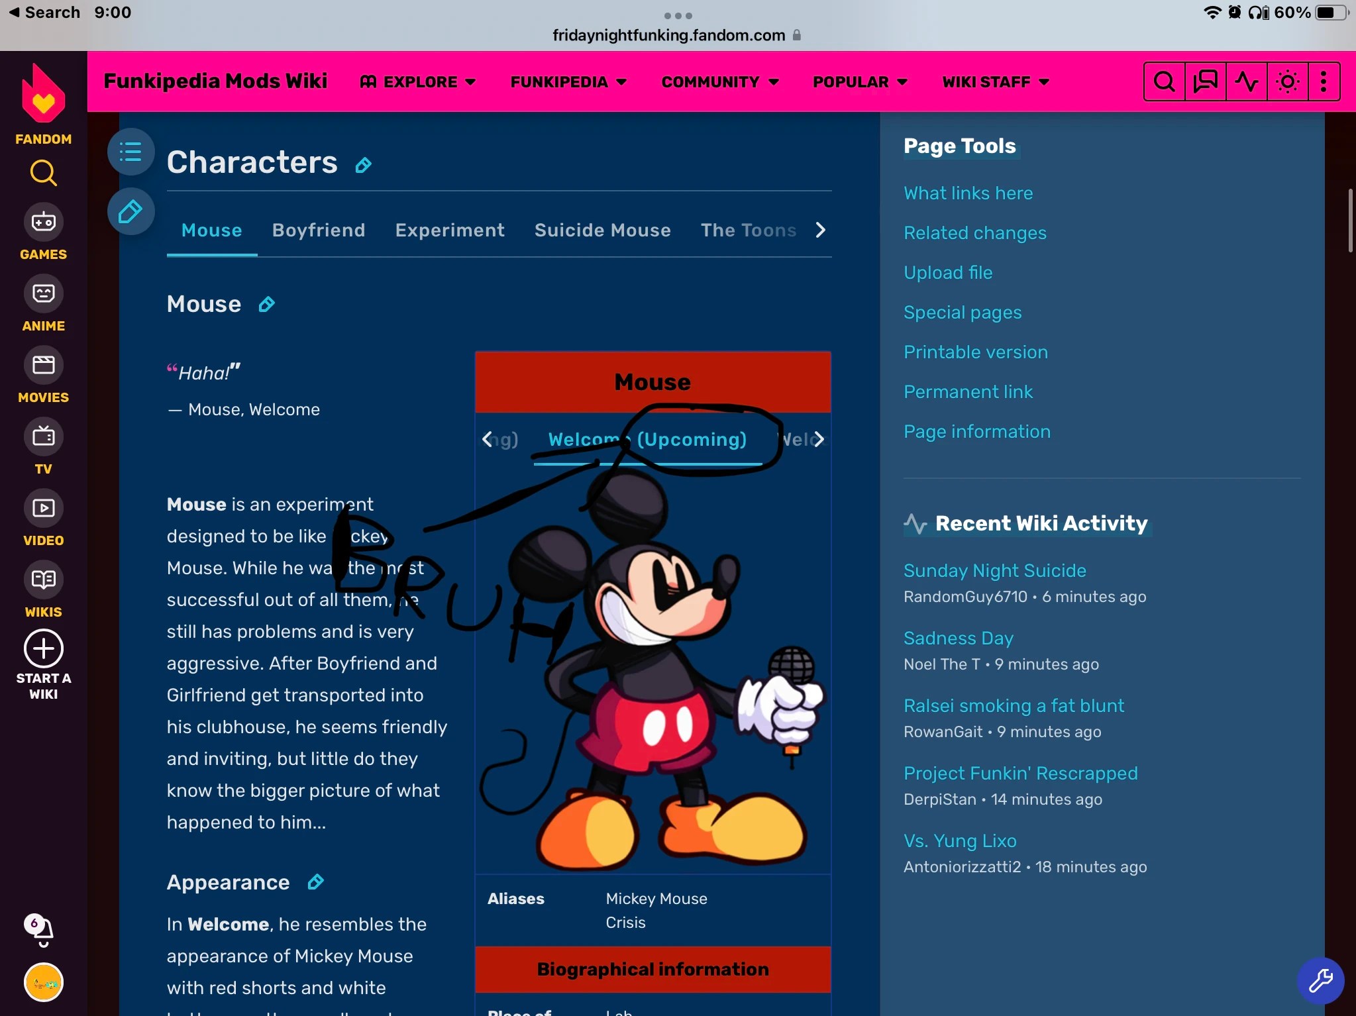Switch to the Boyfriend character tab
Screen dimensions: 1356x1016
(x=319, y=230)
